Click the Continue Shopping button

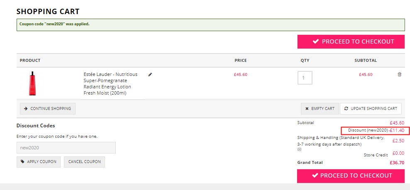point(48,108)
